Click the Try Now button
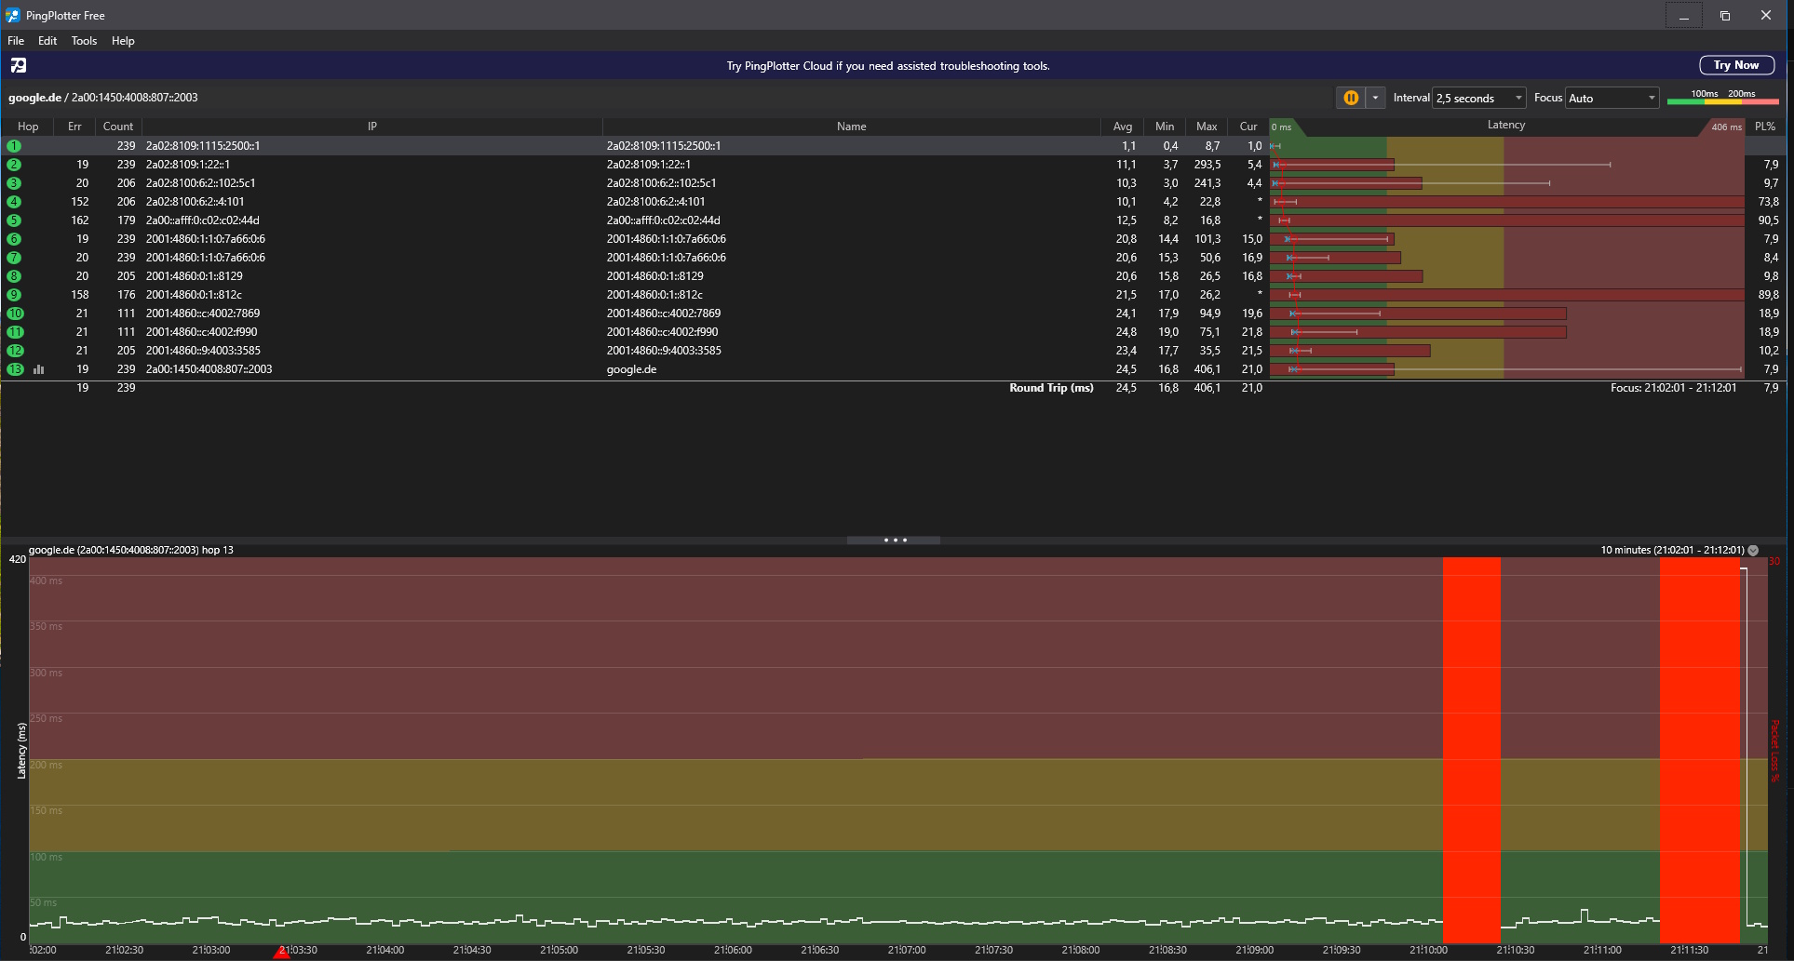1794x961 pixels. tap(1736, 65)
